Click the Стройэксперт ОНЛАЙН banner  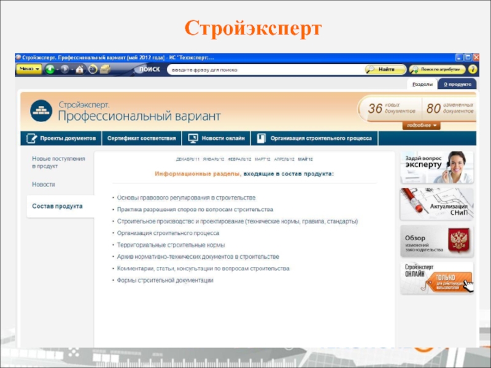[x=437, y=278]
